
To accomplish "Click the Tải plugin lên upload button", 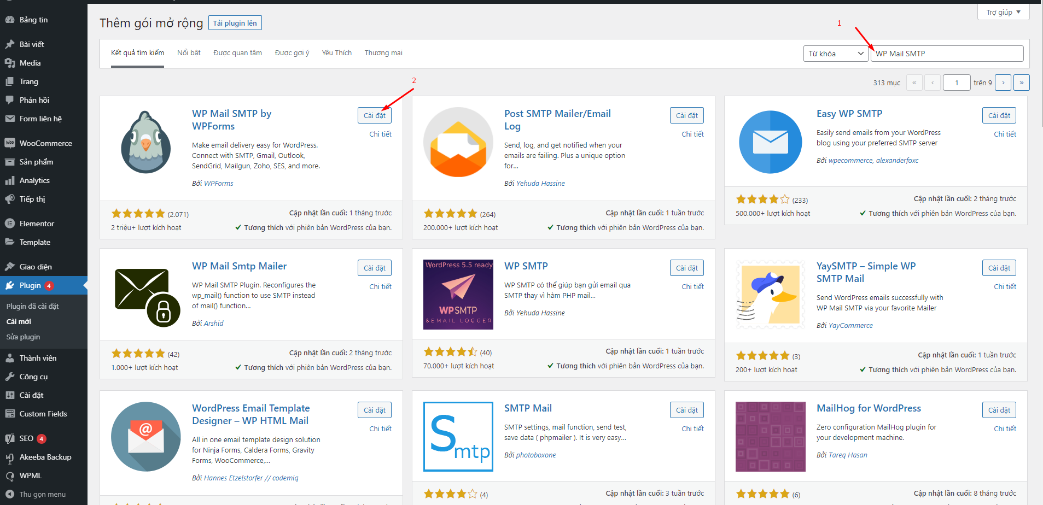I will click(x=235, y=23).
